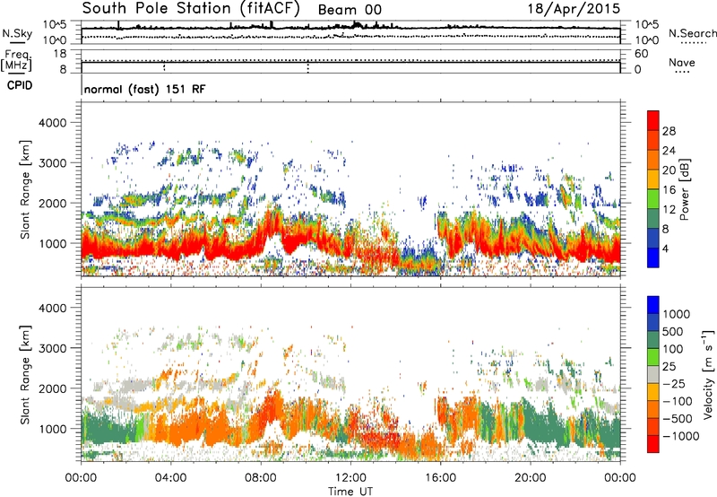Click the '1000' tick on the Velocity scale
Viewport: 717px width, 497px height.
coord(676,314)
